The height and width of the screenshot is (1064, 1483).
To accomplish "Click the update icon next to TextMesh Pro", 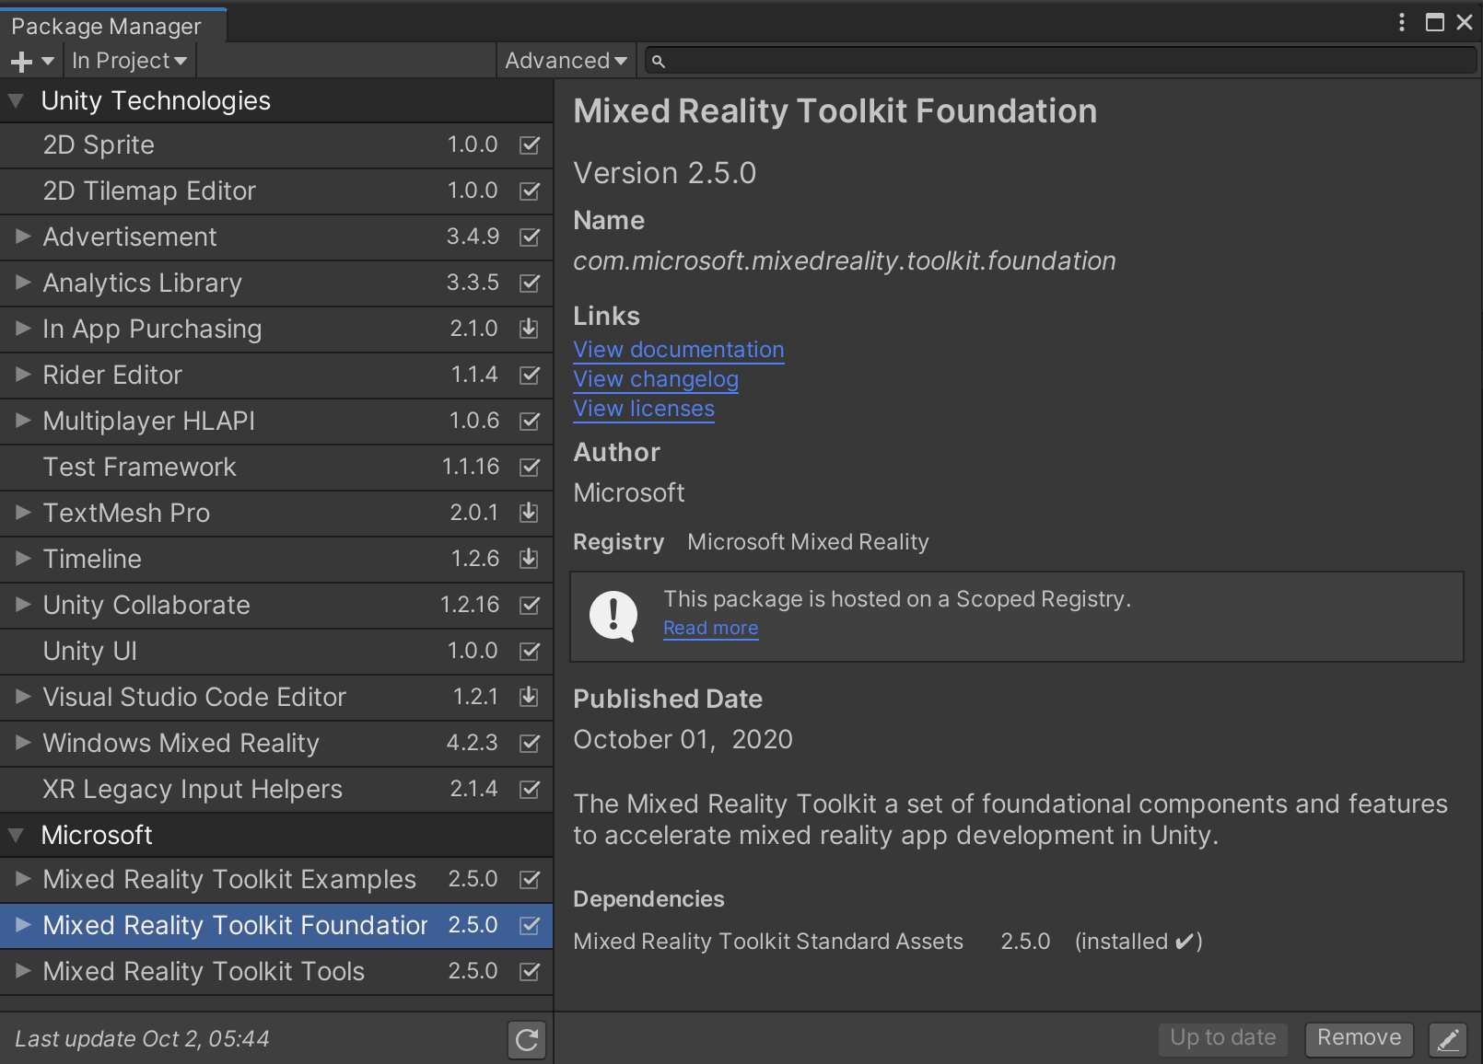I will coord(529,513).
